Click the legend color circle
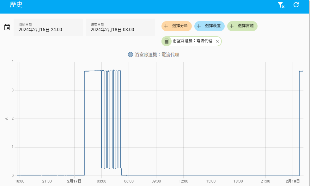Viewport: 310px width, 186px height. pos(131,55)
